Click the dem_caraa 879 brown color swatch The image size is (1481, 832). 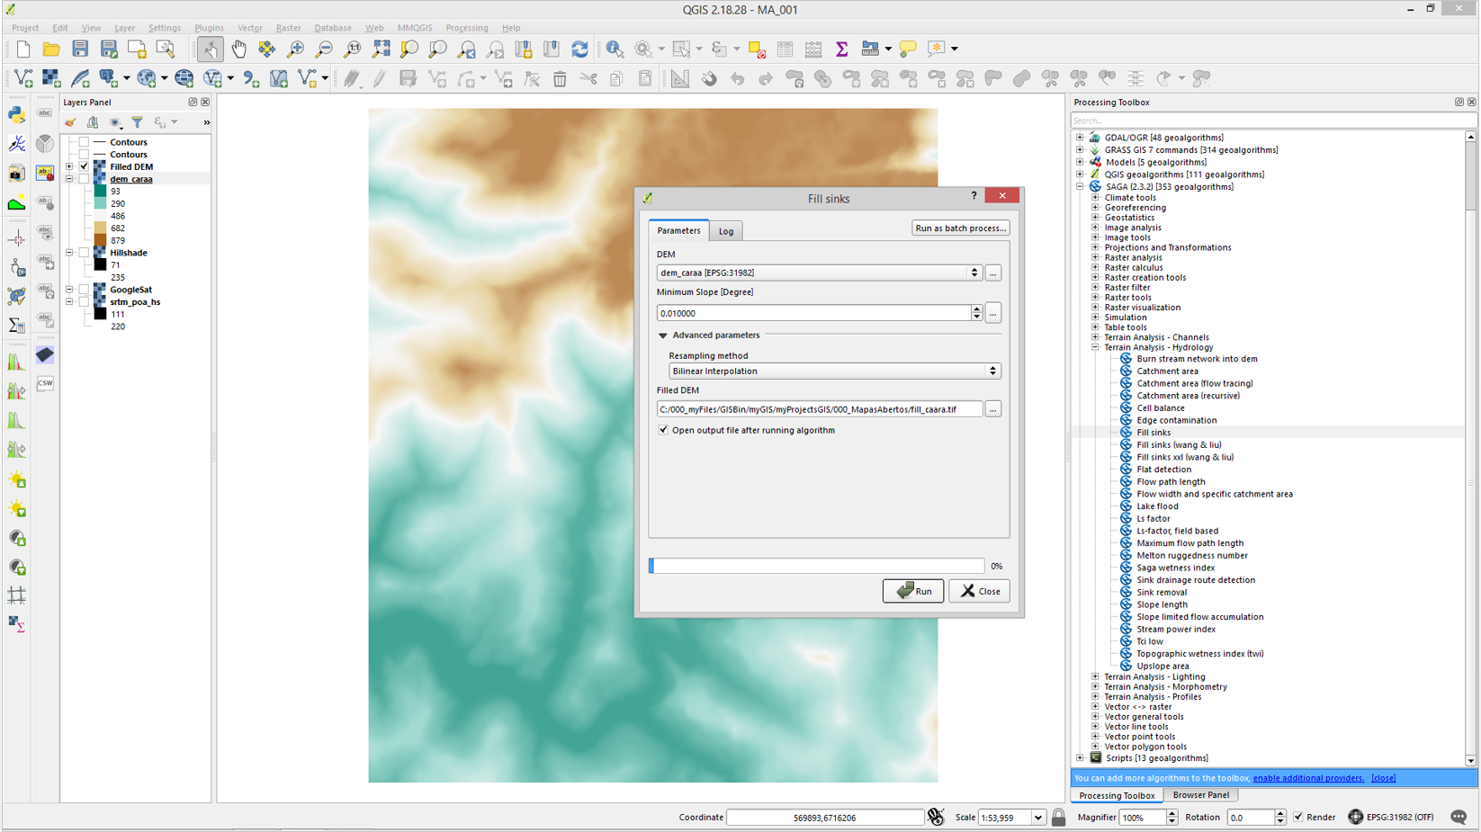point(100,240)
